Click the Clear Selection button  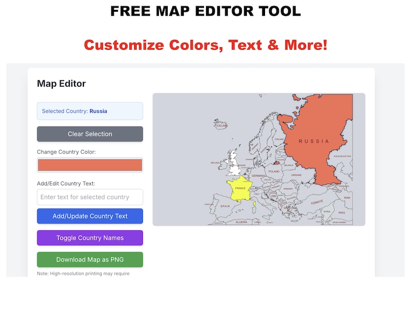90,134
